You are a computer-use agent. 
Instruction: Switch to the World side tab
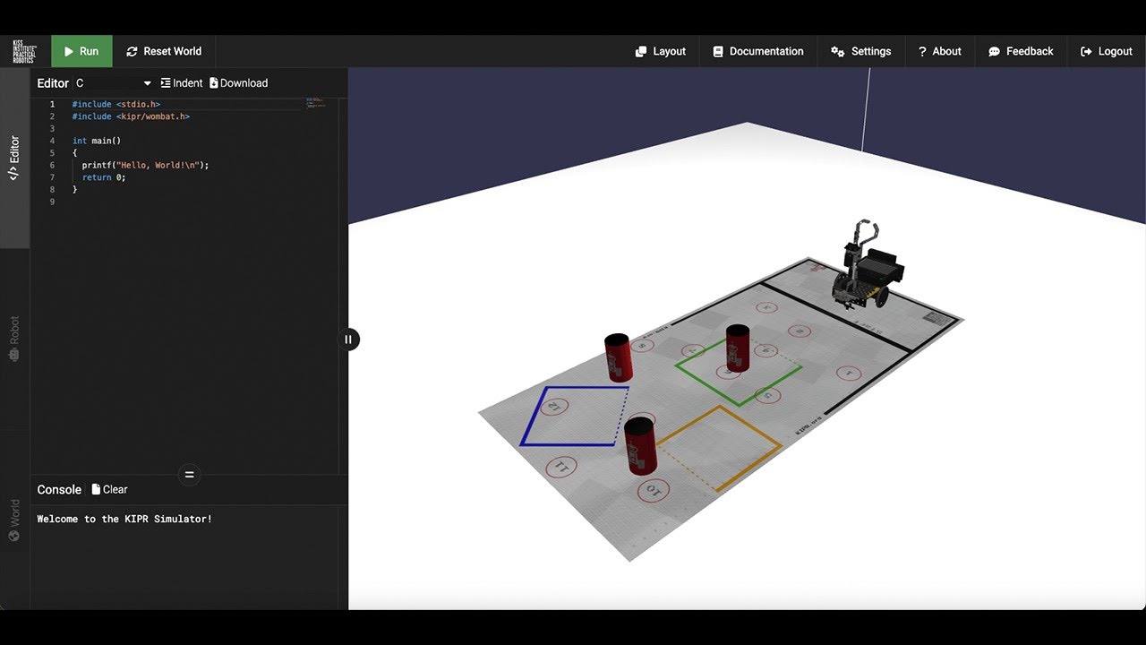point(14,520)
